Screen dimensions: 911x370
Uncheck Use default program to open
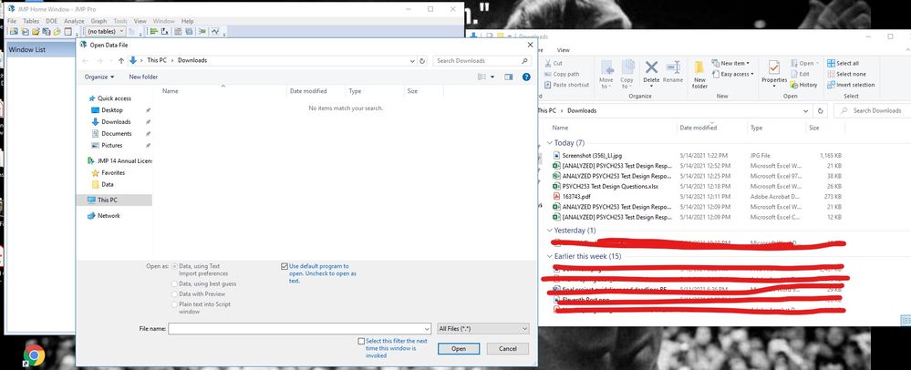[x=285, y=266]
